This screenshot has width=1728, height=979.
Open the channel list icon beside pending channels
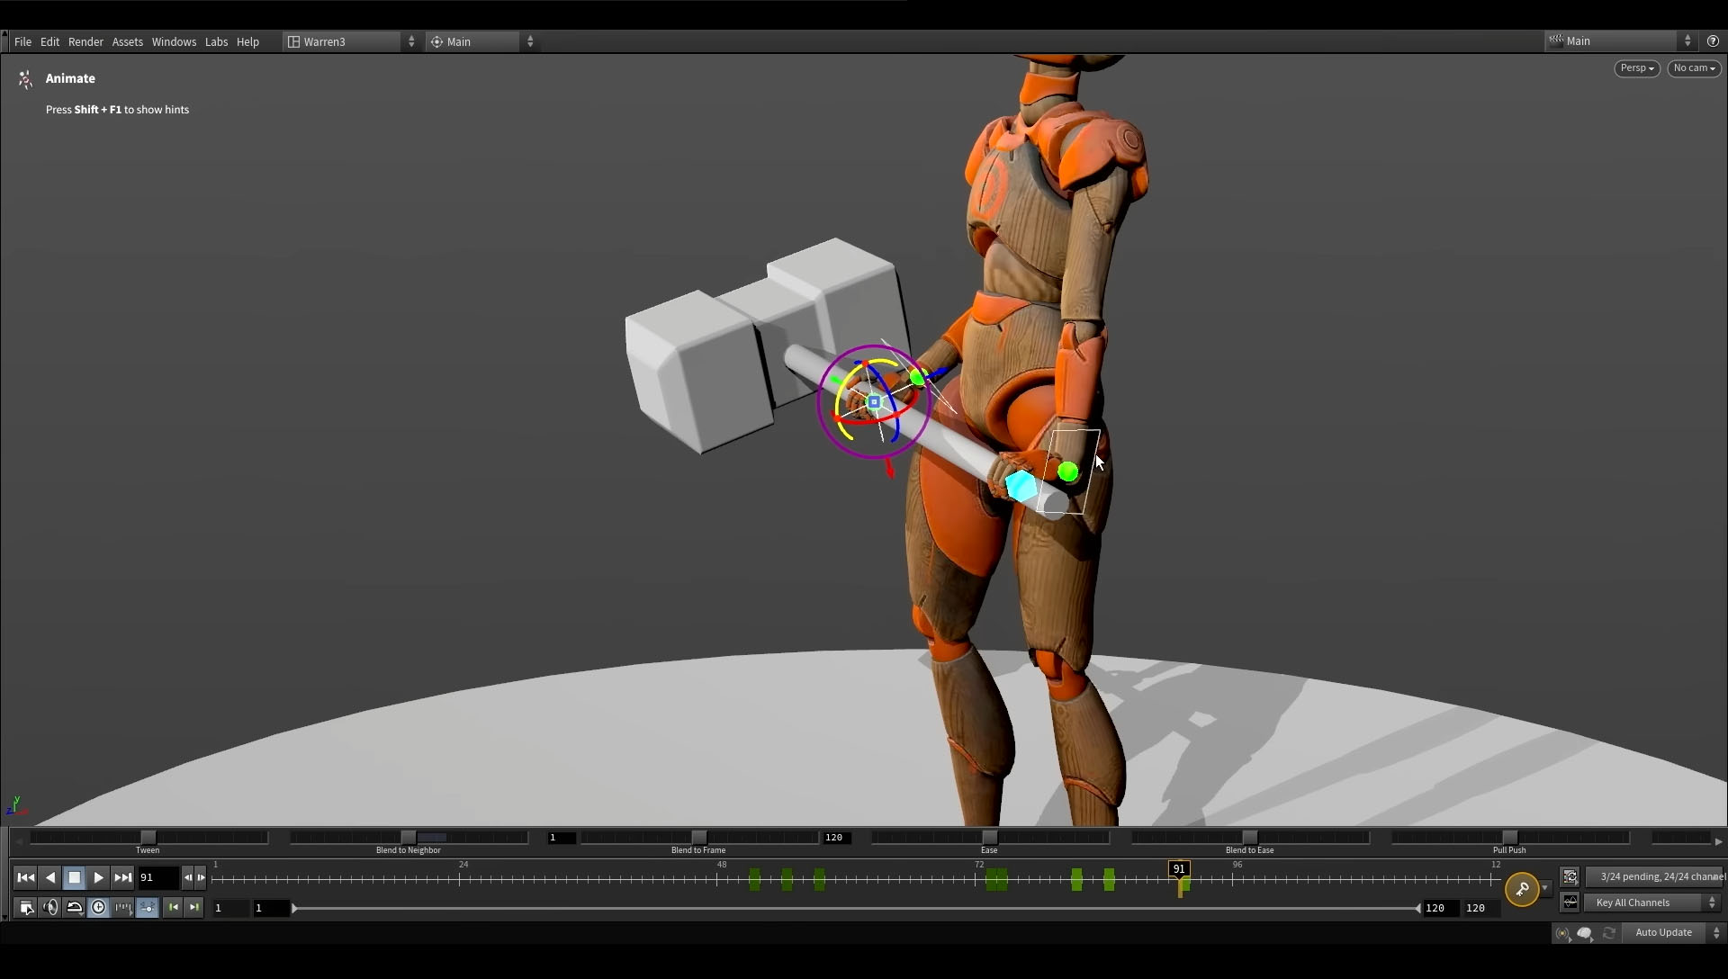1570,876
